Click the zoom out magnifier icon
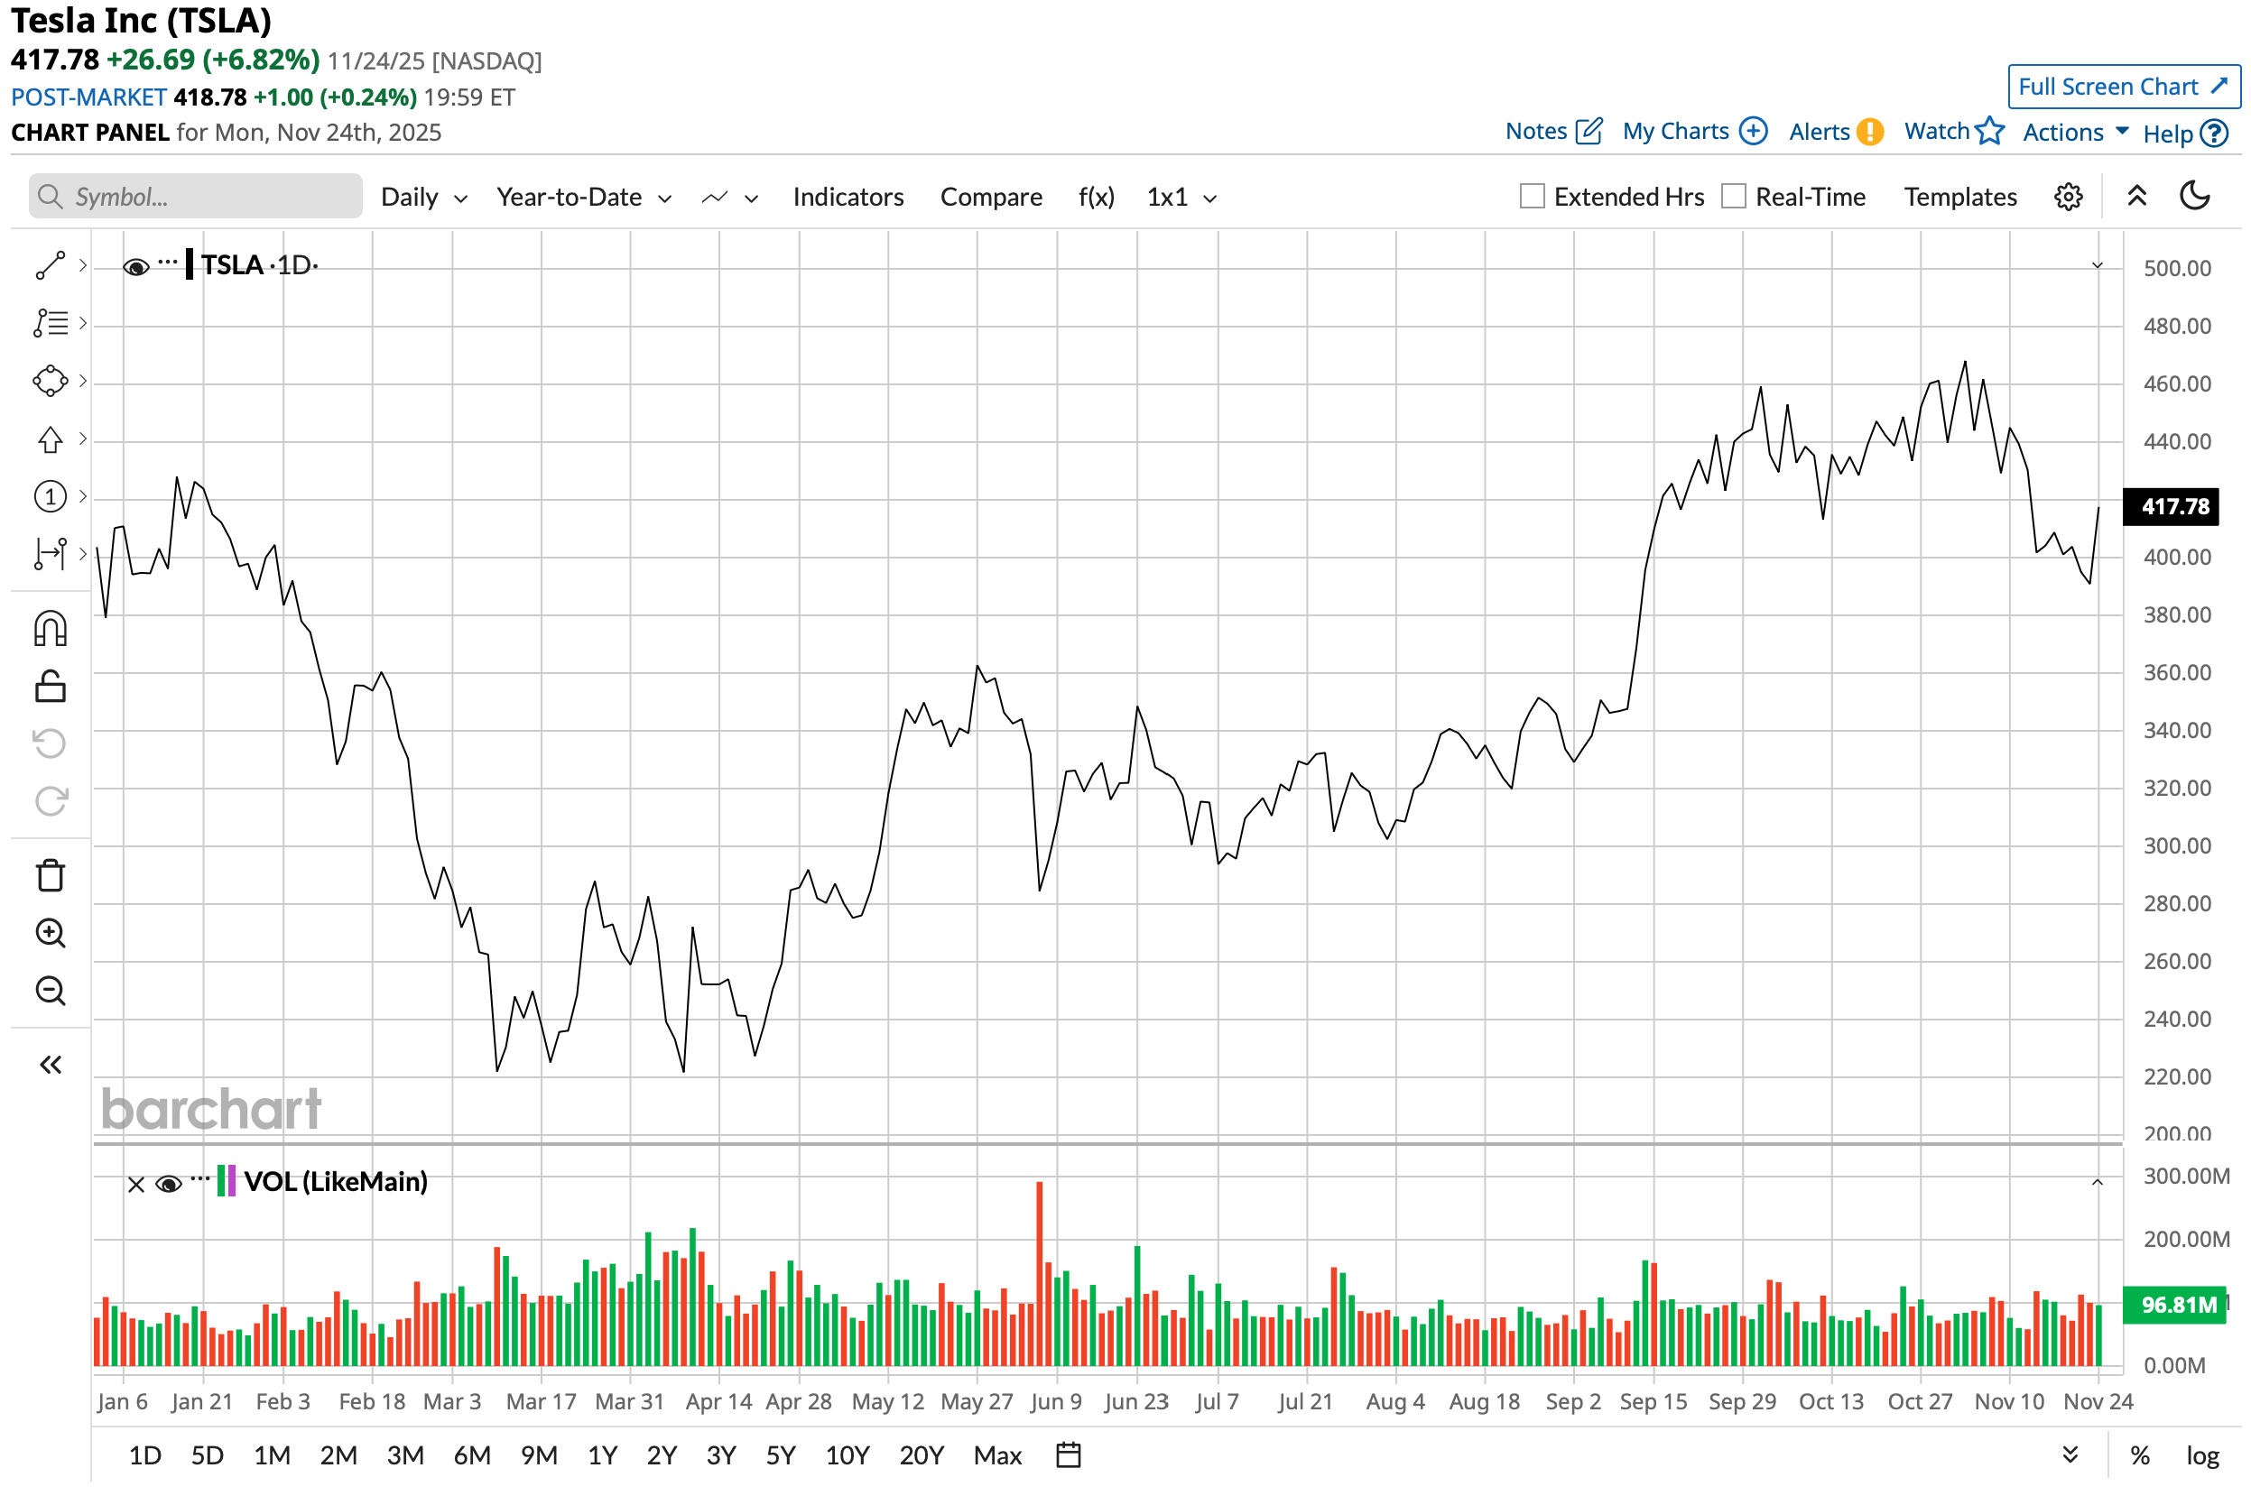This screenshot has height=1505, width=2251. (50, 992)
